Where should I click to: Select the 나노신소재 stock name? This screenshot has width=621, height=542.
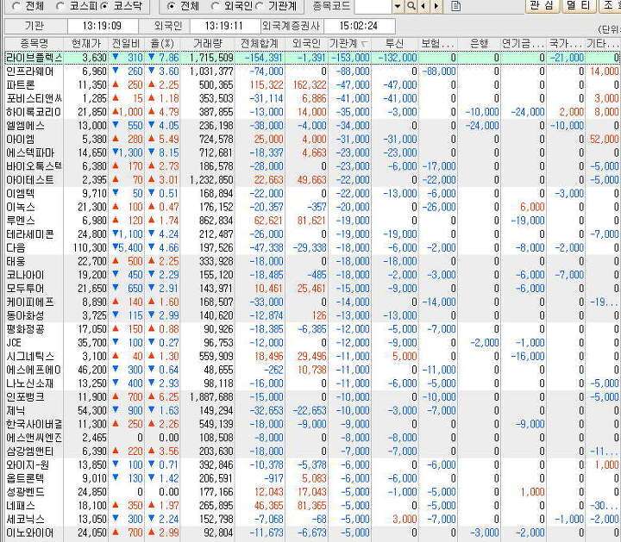(29, 383)
